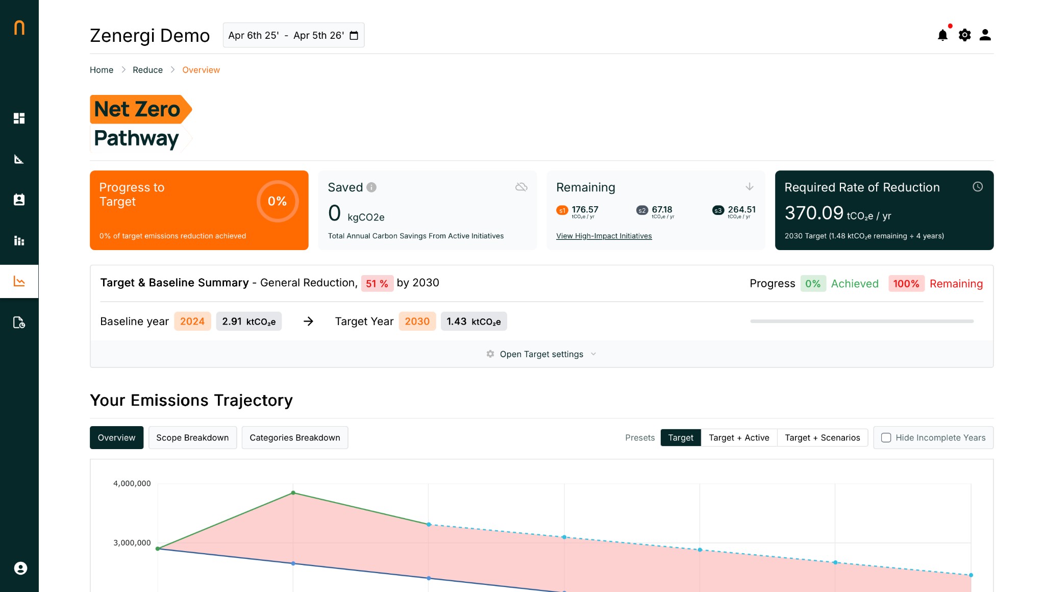Select the measurement tool icon in sidebar
1045x592 pixels.
pyautogui.click(x=19, y=159)
